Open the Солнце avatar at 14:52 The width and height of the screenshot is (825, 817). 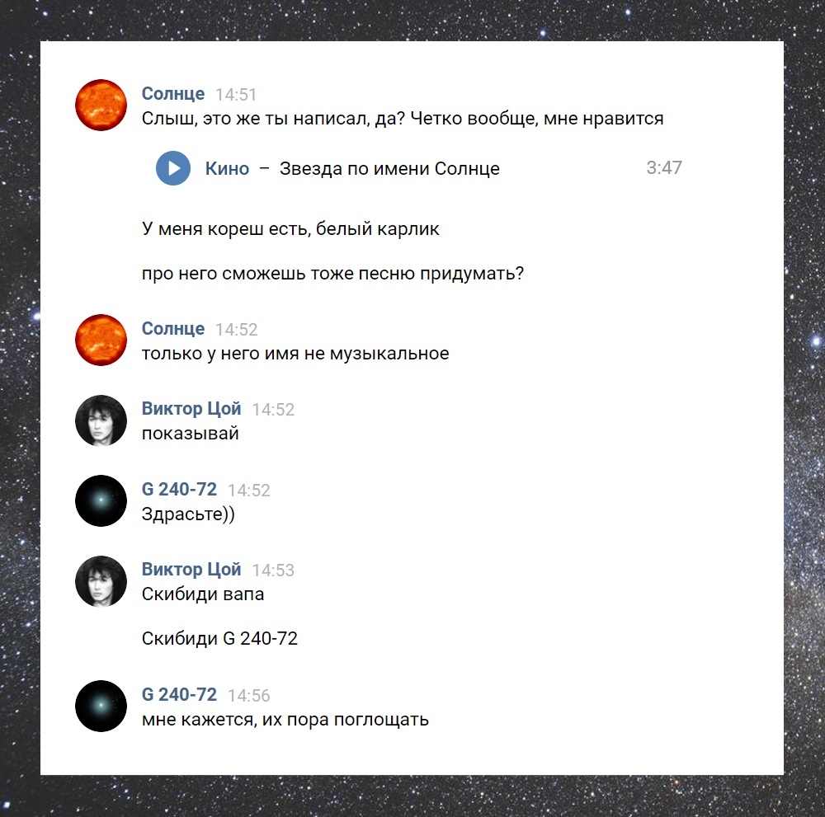pyautogui.click(x=101, y=340)
